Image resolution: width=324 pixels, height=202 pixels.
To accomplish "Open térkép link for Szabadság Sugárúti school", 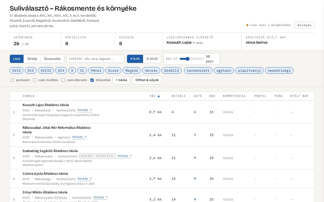I will coord(125,156).
